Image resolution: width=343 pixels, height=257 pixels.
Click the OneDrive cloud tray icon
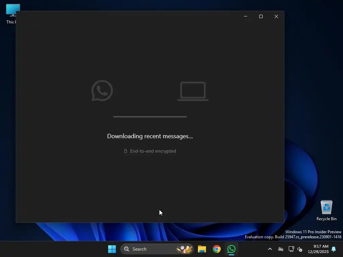tap(281, 249)
